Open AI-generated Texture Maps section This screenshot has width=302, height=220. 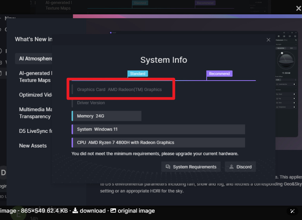pos(36,77)
